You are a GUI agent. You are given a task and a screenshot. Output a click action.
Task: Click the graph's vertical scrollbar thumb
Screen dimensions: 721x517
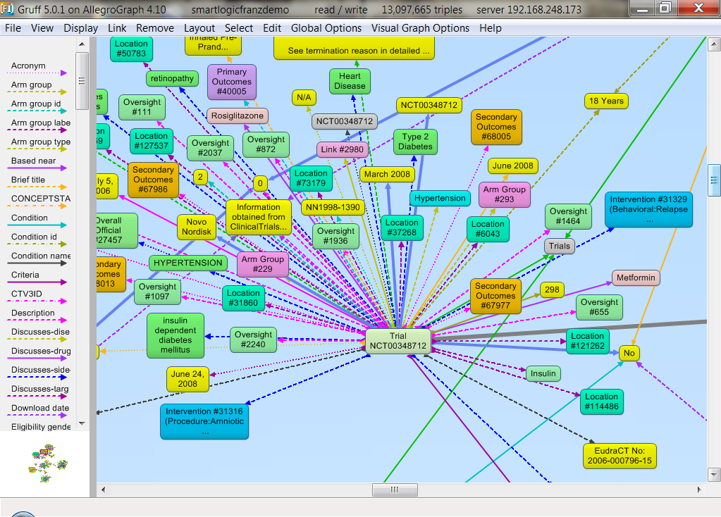point(714,181)
